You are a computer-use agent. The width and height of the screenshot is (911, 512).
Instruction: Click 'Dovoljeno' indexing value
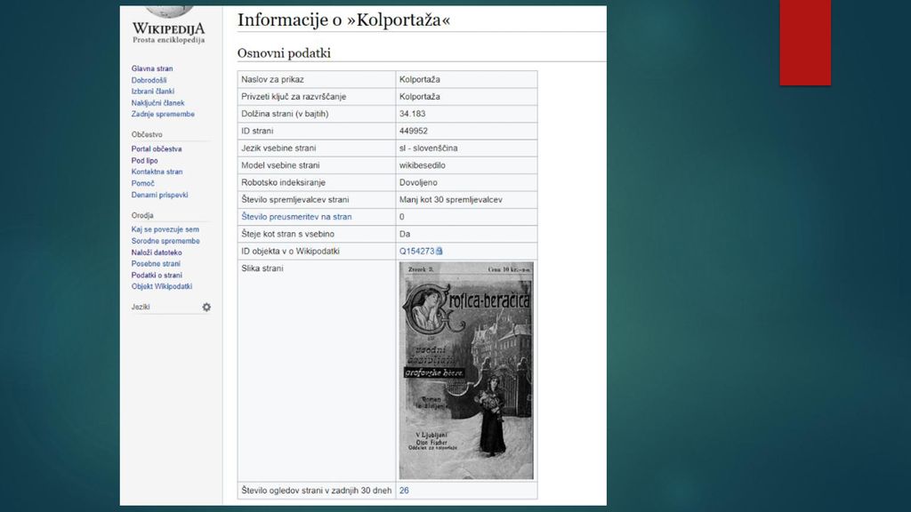coord(418,182)
